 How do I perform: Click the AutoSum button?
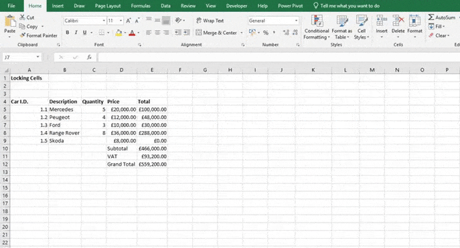442,17
